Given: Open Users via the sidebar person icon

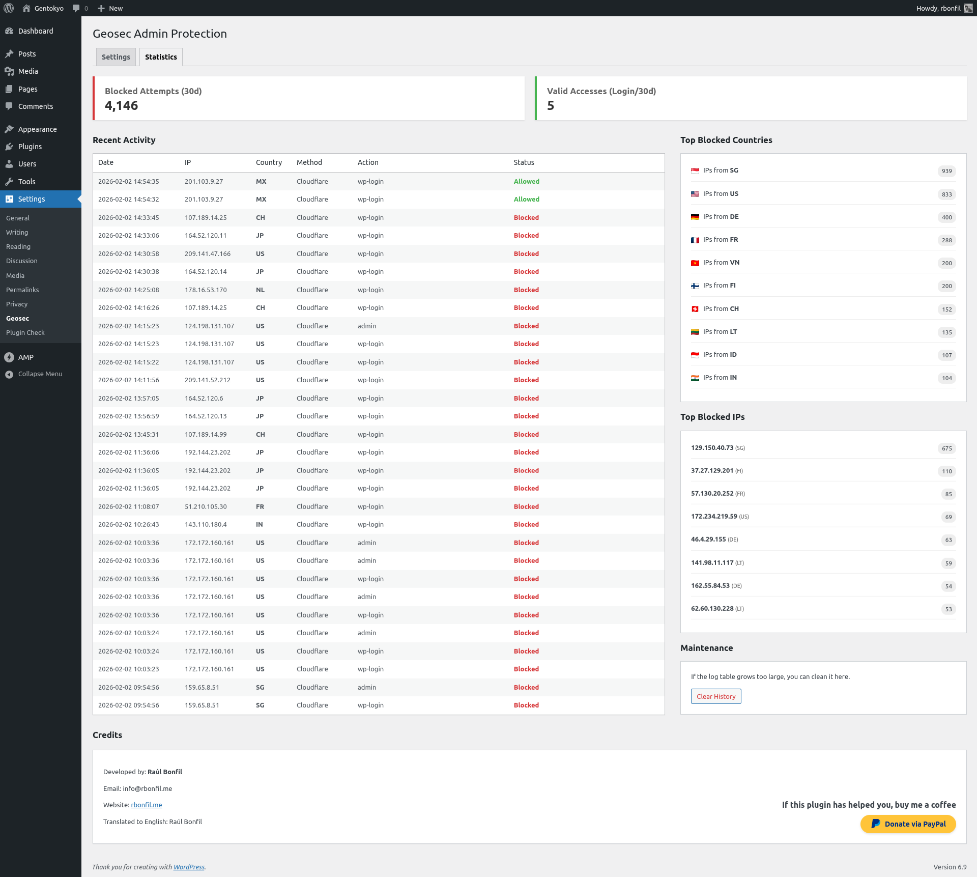Looking at the screenshot, I should click(x=10, y=164).
